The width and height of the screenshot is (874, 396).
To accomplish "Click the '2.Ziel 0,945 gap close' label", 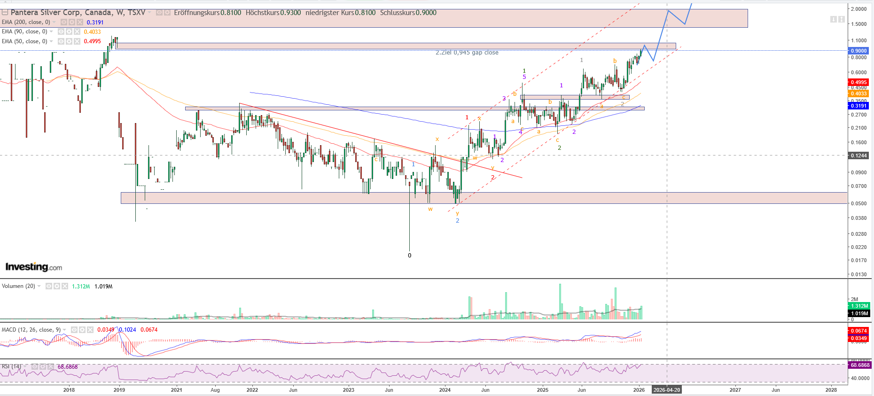I will (467, 53).
